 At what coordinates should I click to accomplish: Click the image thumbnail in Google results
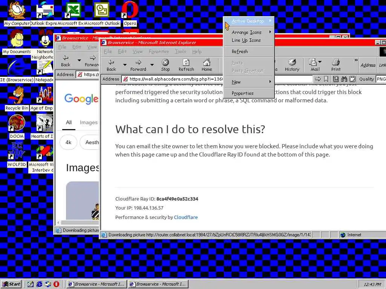83,201
